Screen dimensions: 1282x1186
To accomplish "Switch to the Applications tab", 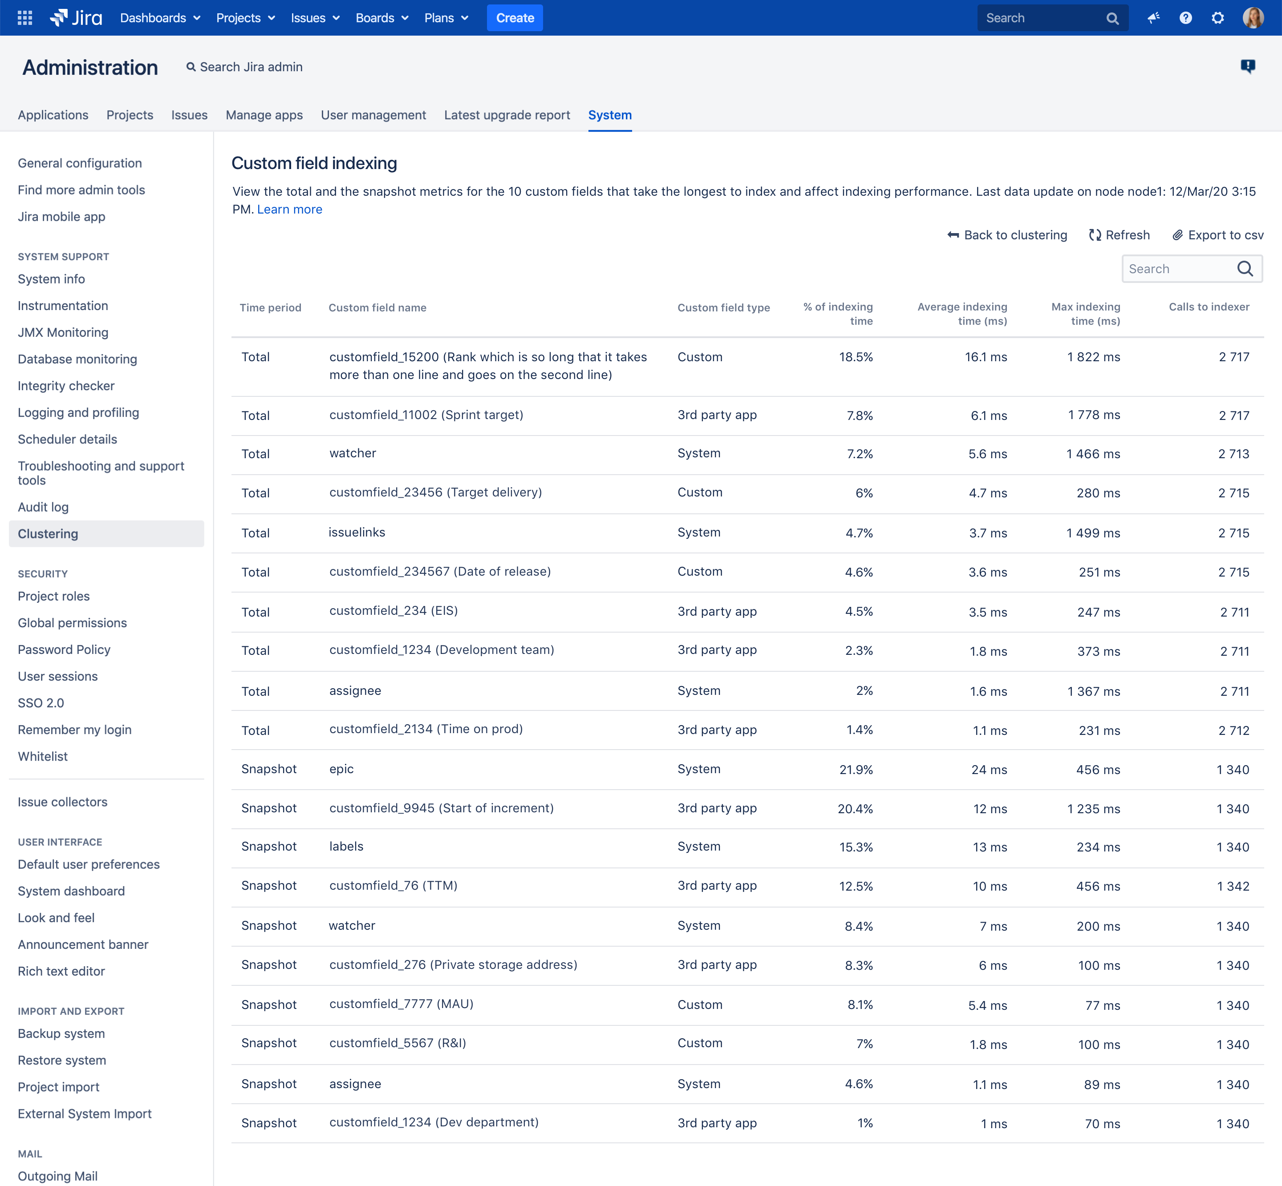I will 53,115.
